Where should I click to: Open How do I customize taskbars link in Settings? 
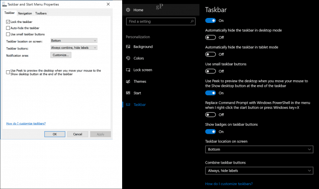229,184
